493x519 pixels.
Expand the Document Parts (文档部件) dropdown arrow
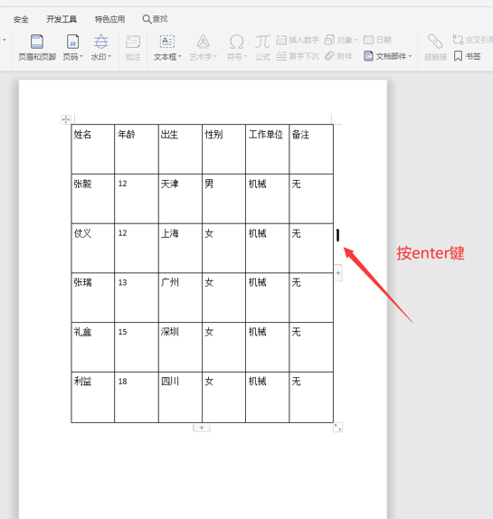(410, 56)
